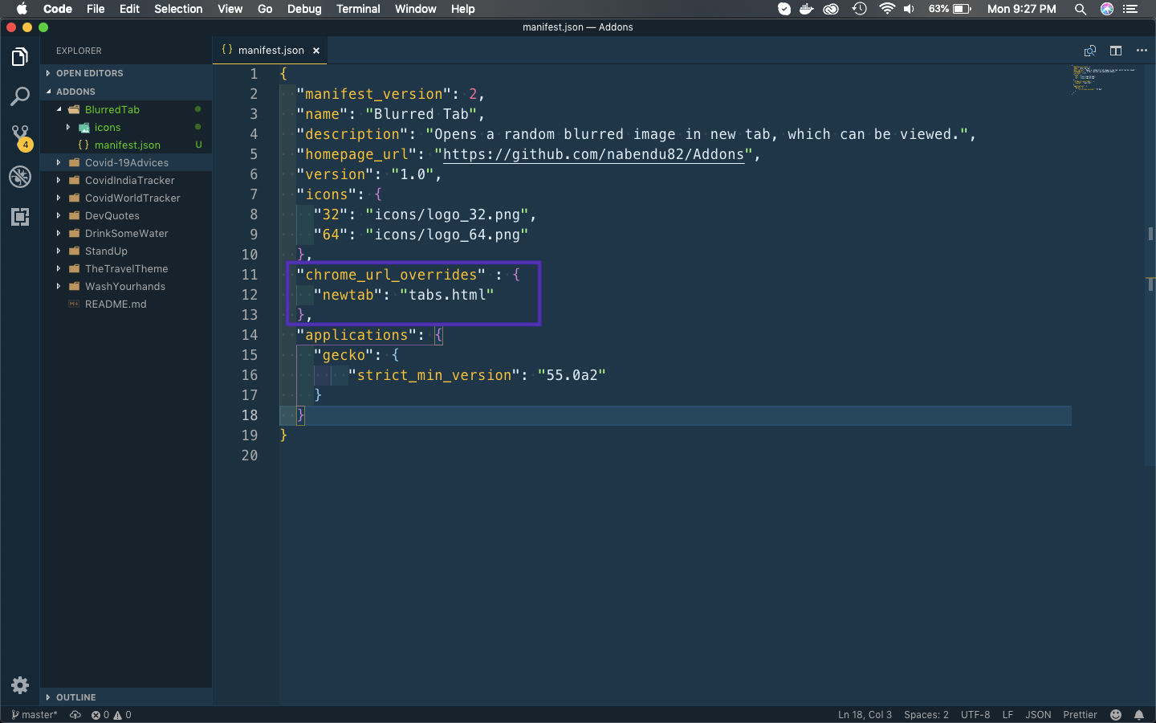Change indentation via Spaces: 2
This screenshot has width=1156, height=723.
coord(926,715)
